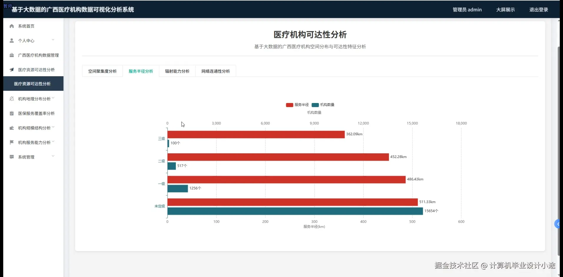
Task: Click the teal 机构数量 legend swatch
Action: click(315, 105)
